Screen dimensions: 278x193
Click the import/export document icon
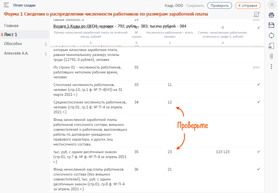[271, 46]
